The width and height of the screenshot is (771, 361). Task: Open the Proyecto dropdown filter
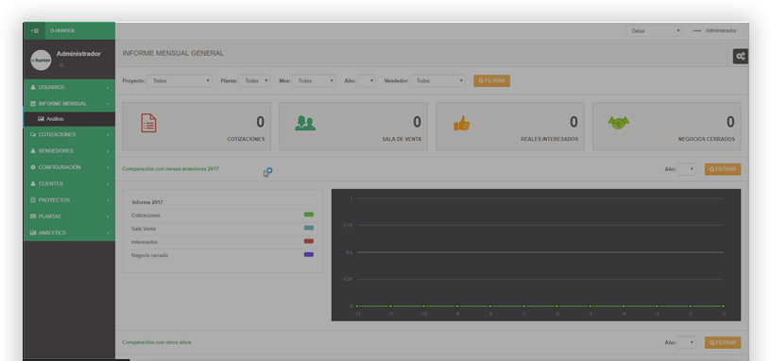click(180, 80)
